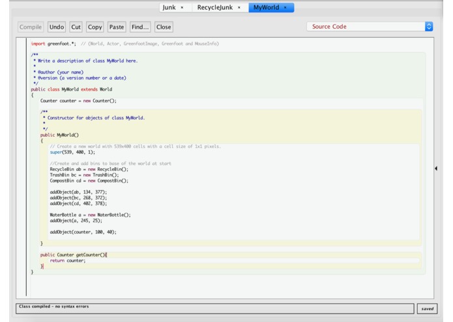Click the 'super(539, 400, 1);' line

click(72, 152)
